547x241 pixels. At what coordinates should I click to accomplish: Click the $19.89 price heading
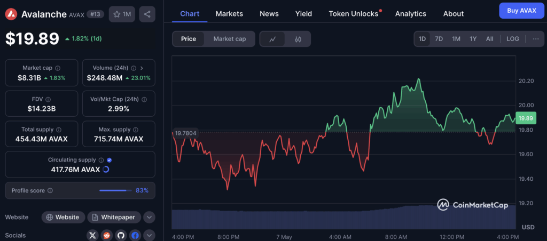coord(32,39)
